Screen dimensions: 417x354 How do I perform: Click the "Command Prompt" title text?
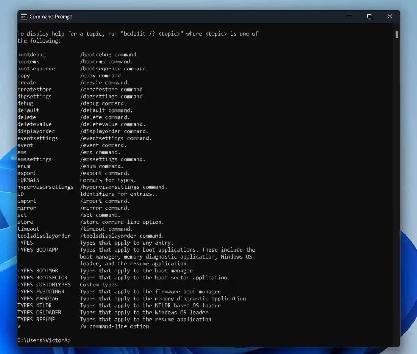pos(51,17)
